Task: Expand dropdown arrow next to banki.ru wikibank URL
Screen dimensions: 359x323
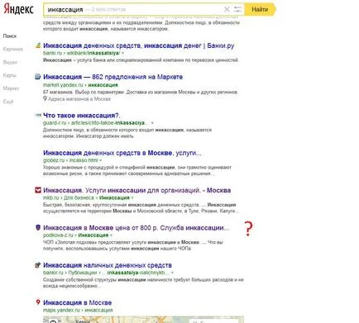Action: (122, 53)
